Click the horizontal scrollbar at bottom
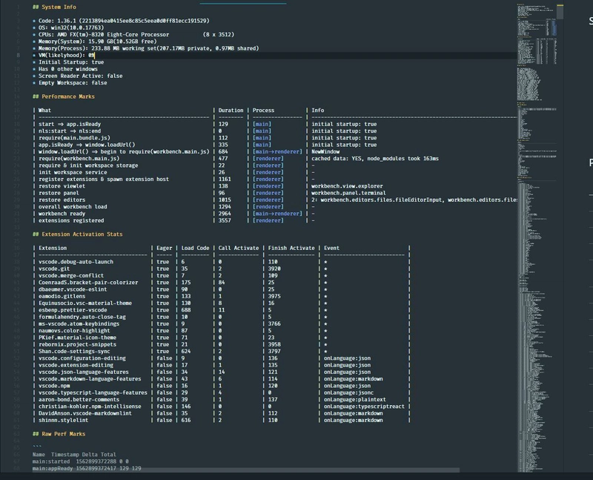 coord(246,470)
